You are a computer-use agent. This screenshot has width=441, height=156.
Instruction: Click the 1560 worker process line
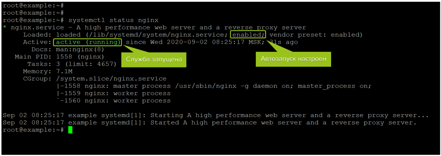pyautogui.click(x=114, y=101)
